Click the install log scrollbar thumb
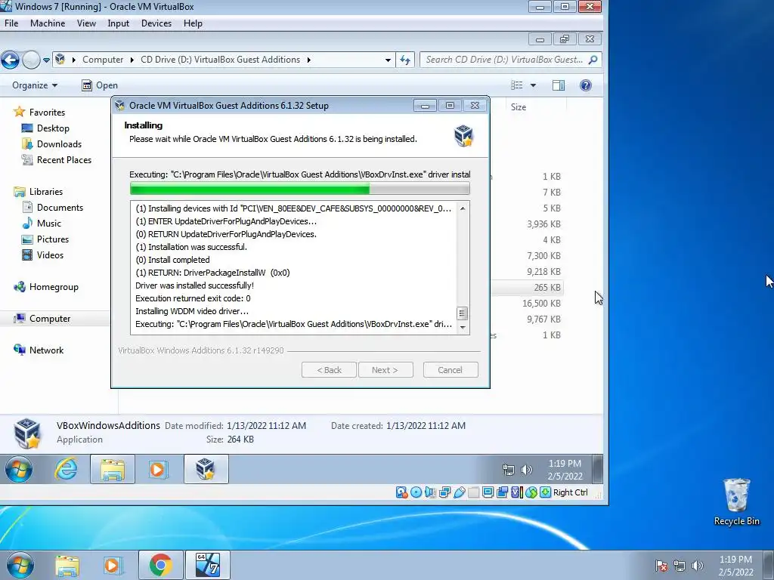 coord(463,313)
